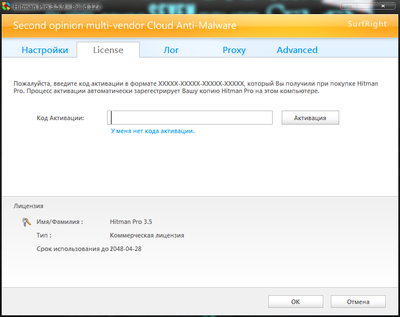This screenshot has width=400, height=317.
Task: Follow the 'У меня нет кода активации' link
Action: coord(153,131)
